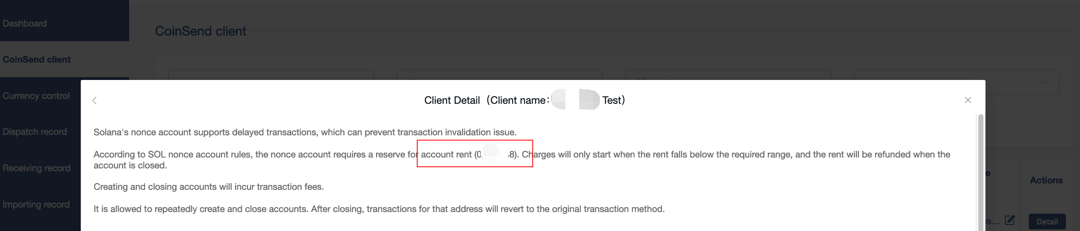Image resolution: width=1080 pixels, height=231 pixels.
Task: Focus the third filter input from left
Action: tap(727, 75)
